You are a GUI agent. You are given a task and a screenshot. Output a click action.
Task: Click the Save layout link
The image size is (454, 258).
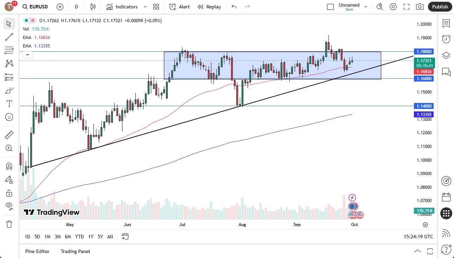coord(349,9)
